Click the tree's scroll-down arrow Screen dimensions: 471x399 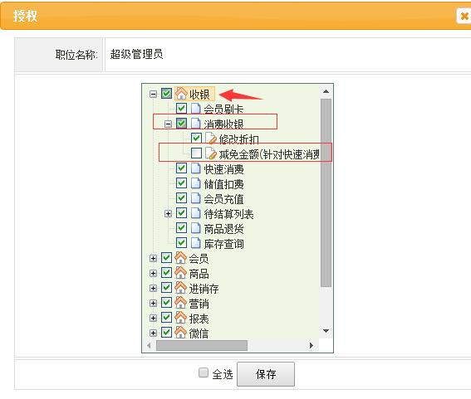click(326, 331)
